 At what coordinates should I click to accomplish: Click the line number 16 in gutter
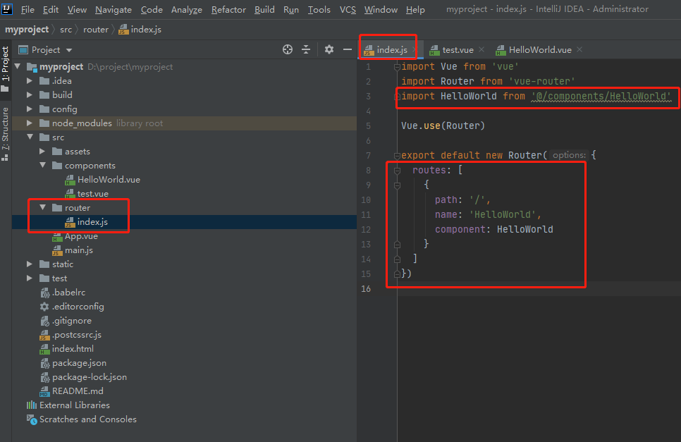click(x=366, y=289)
